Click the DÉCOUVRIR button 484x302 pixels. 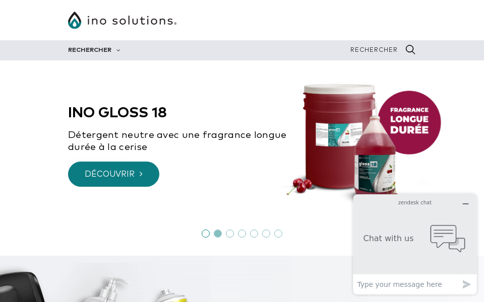113,174
